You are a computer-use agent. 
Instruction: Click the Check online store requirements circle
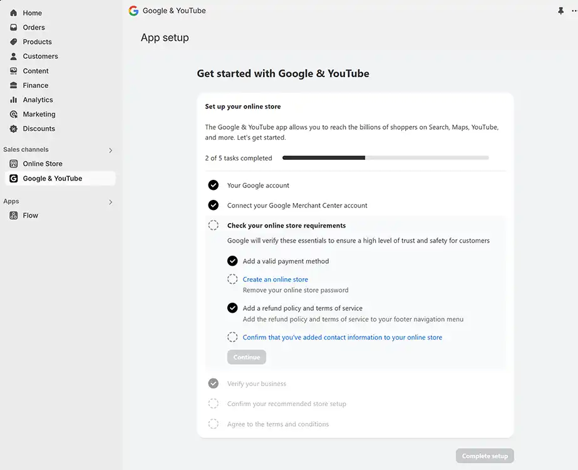pos(214,225)
